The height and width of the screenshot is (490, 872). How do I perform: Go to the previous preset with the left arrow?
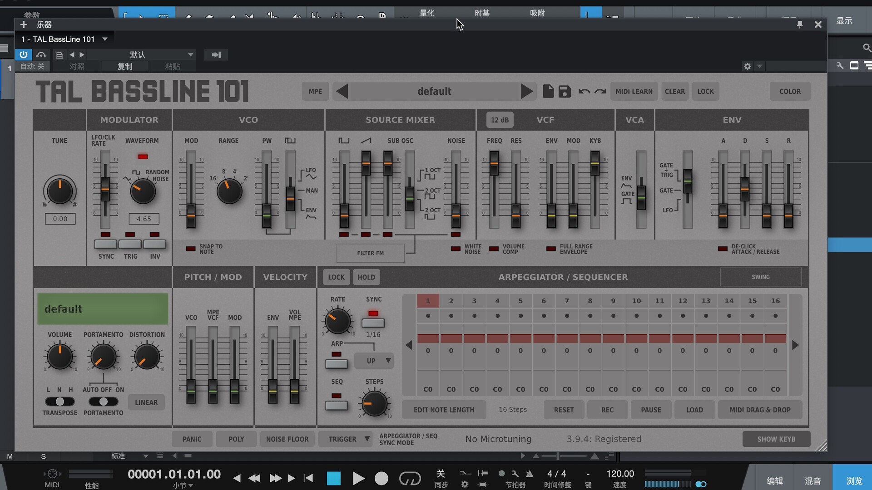click(x=342, y=91)
